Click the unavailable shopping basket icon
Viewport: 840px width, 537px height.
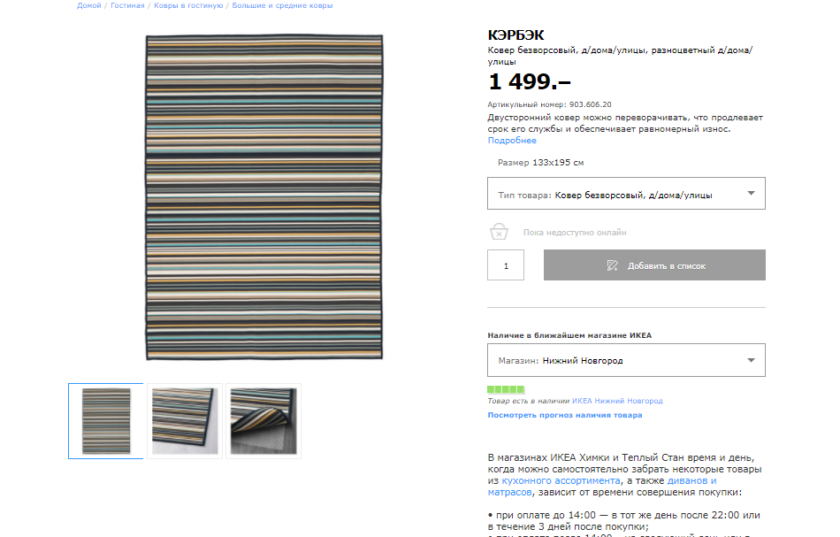click(499, 232)
